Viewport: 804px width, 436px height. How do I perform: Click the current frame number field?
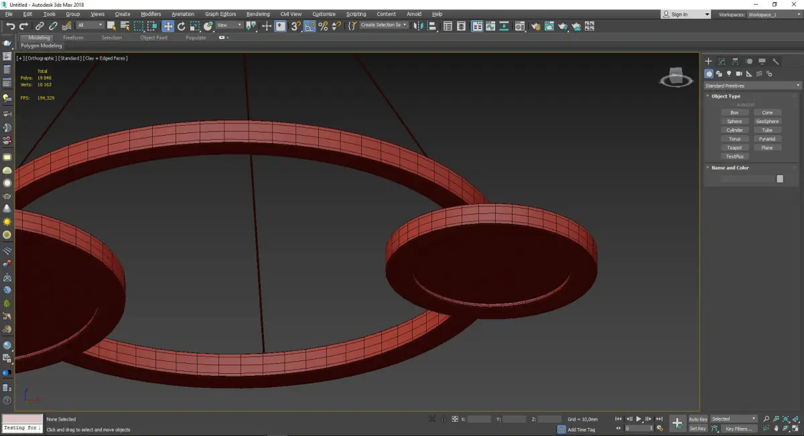[x=639, y=428]
